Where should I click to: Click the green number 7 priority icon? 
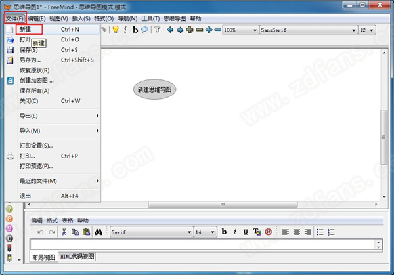click(x=9, y=209)
